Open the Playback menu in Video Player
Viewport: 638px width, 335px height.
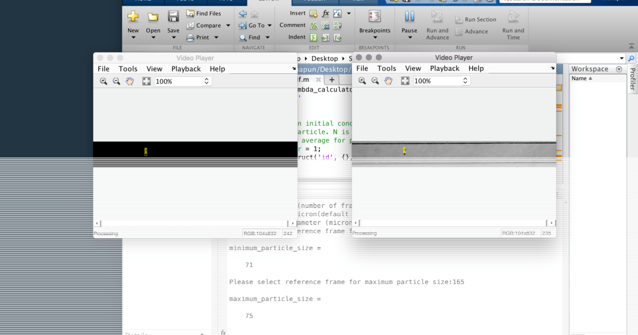186,69
